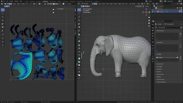Select the Transform tool in 3D viewport

79,27
